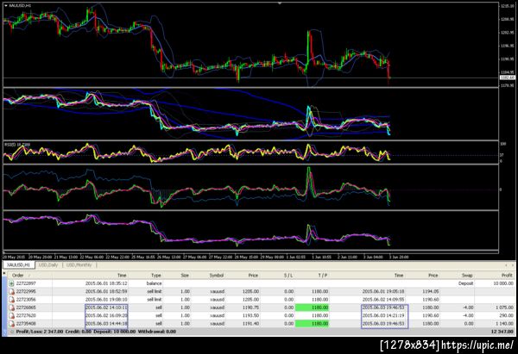Click profit value 1 075.00

click(x=504, y=307)
